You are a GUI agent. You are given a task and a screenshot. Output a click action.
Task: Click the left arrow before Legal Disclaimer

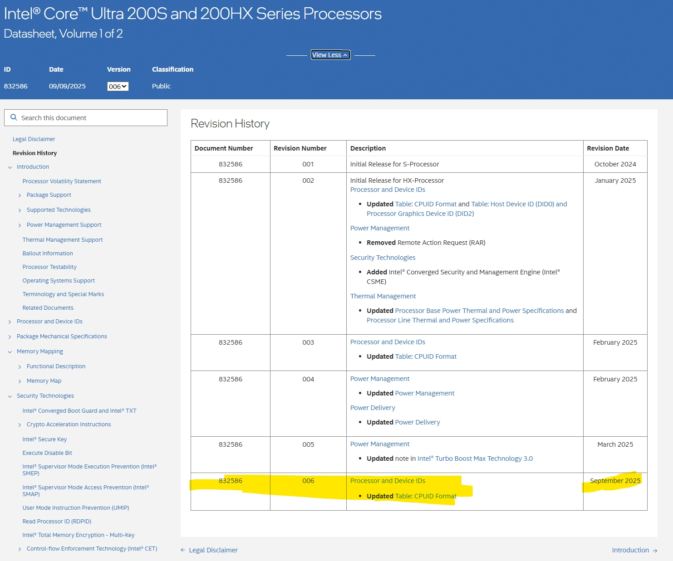[x=183, y=550]
